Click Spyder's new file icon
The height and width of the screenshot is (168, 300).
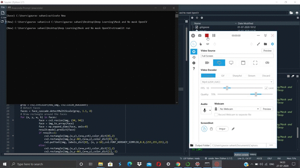pos(3,13)
